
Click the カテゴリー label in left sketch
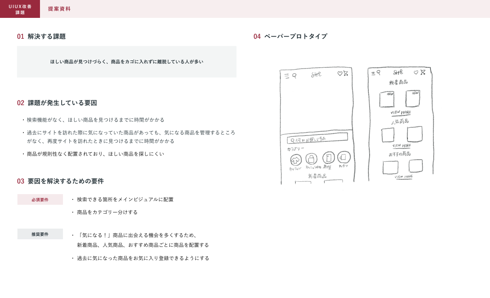tap(296, 149)
